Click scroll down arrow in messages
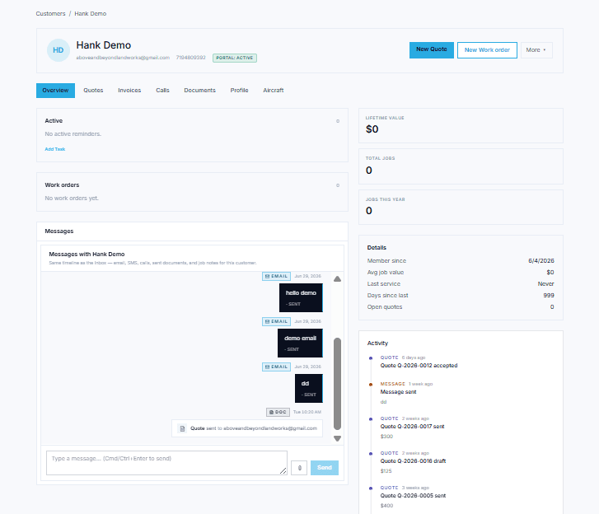The height and width of the screenshot is (514, 599). pyautogui.click(x=337, y=438)
